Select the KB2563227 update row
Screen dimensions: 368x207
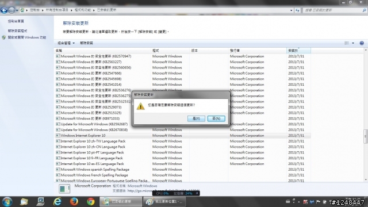coord(183,62)
